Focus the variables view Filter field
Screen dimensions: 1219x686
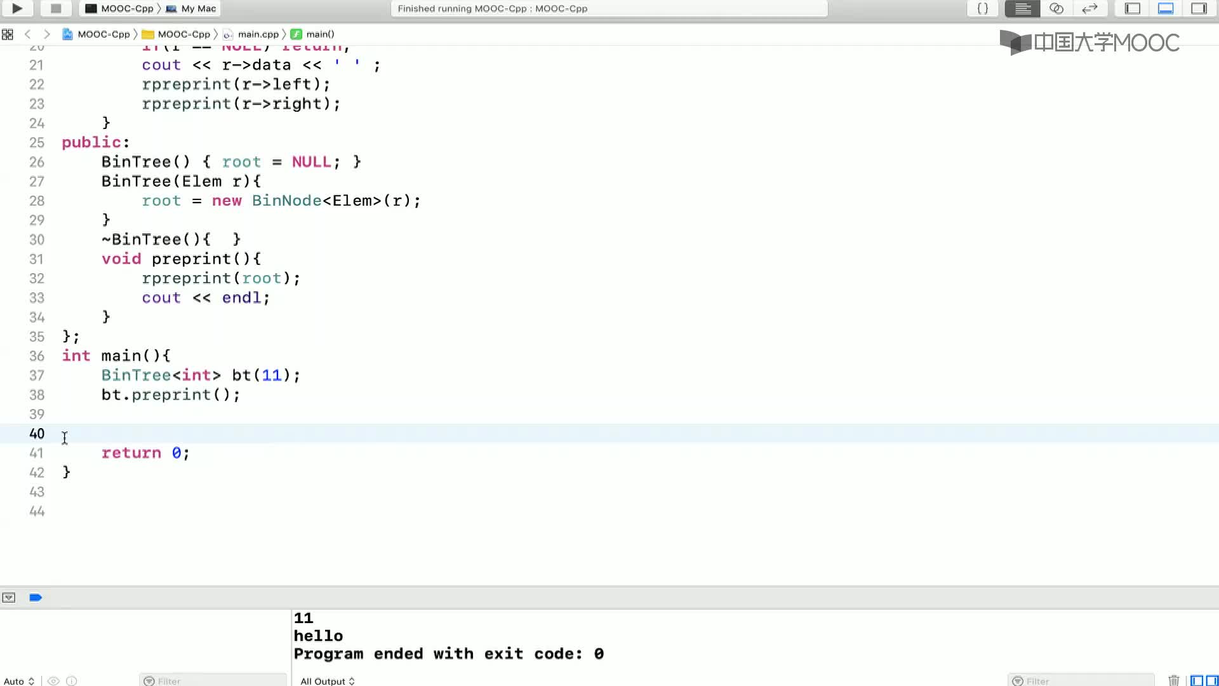click(213, 681)
